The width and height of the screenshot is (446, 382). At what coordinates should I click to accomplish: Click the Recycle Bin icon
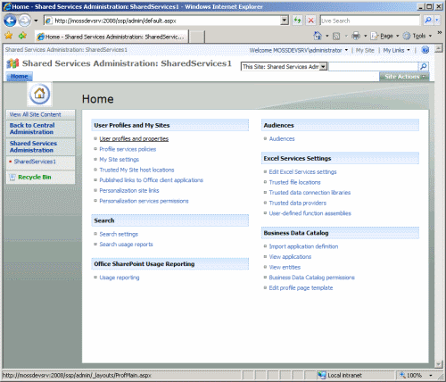point(12,178)
